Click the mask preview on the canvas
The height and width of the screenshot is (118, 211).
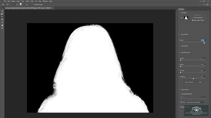pyautogui.click(x=90, y=68)
